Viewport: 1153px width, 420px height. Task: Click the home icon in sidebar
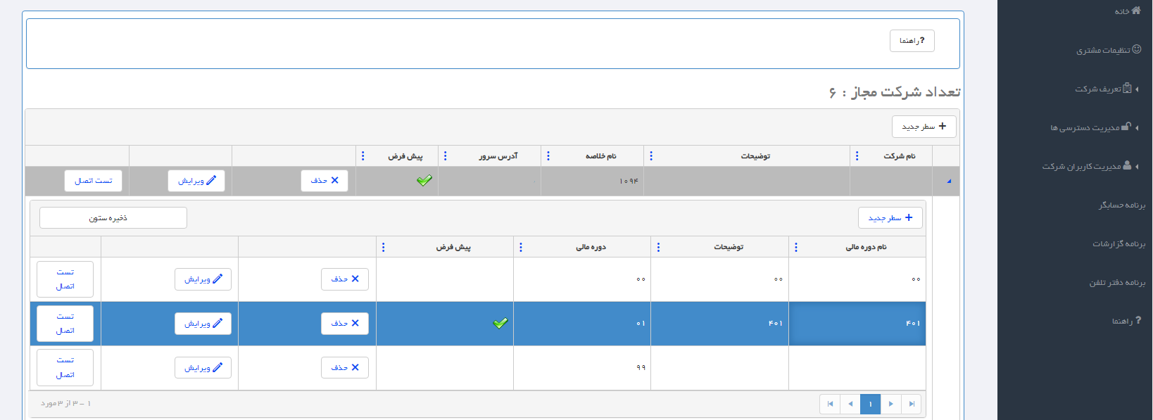[x=1136, y=10]
